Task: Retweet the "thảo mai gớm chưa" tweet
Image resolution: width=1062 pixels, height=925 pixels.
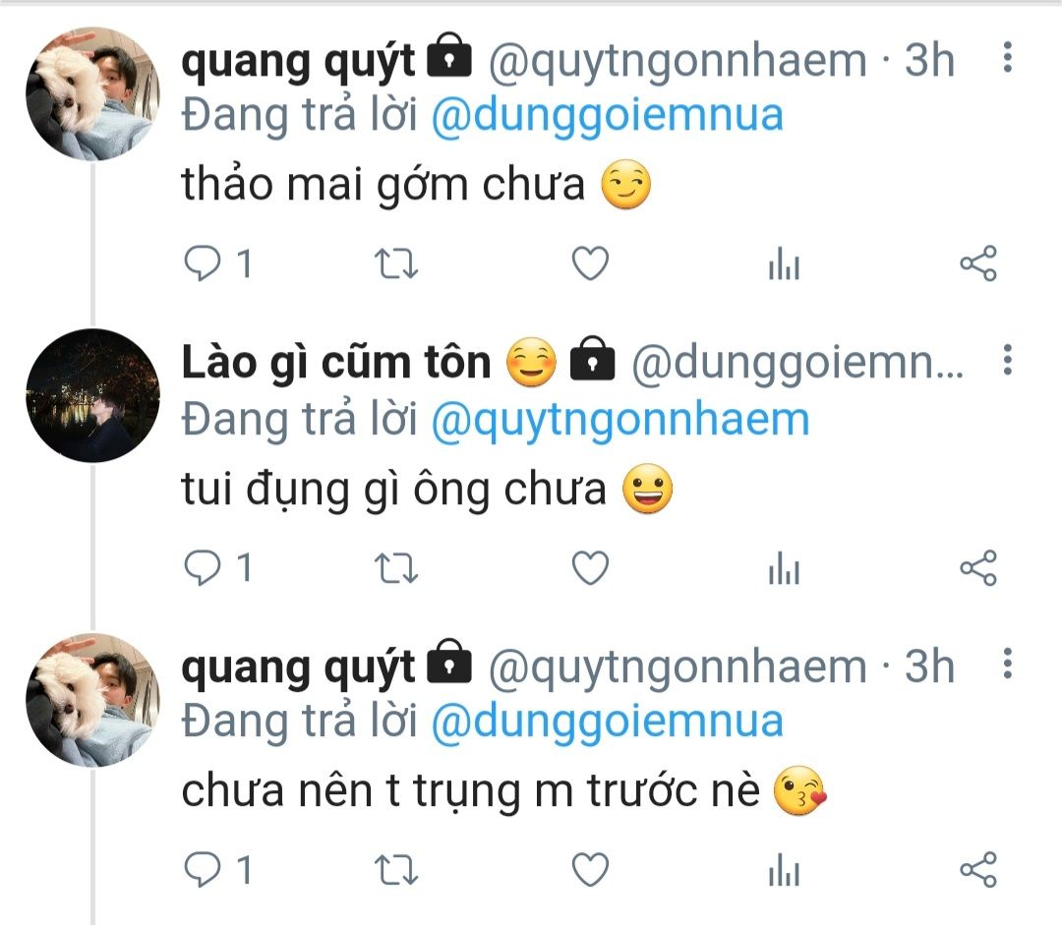Action: (x=398, y=264)
